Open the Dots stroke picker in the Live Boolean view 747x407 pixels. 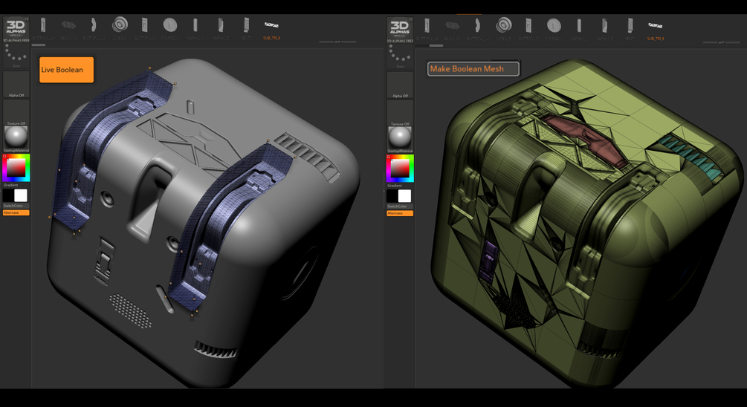(16, 56)
